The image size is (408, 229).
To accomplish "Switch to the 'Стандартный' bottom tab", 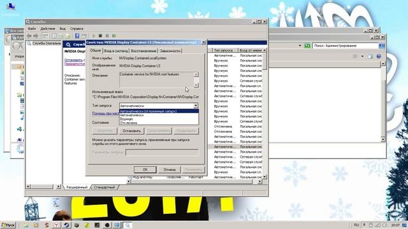I will [x=105, y=187].
